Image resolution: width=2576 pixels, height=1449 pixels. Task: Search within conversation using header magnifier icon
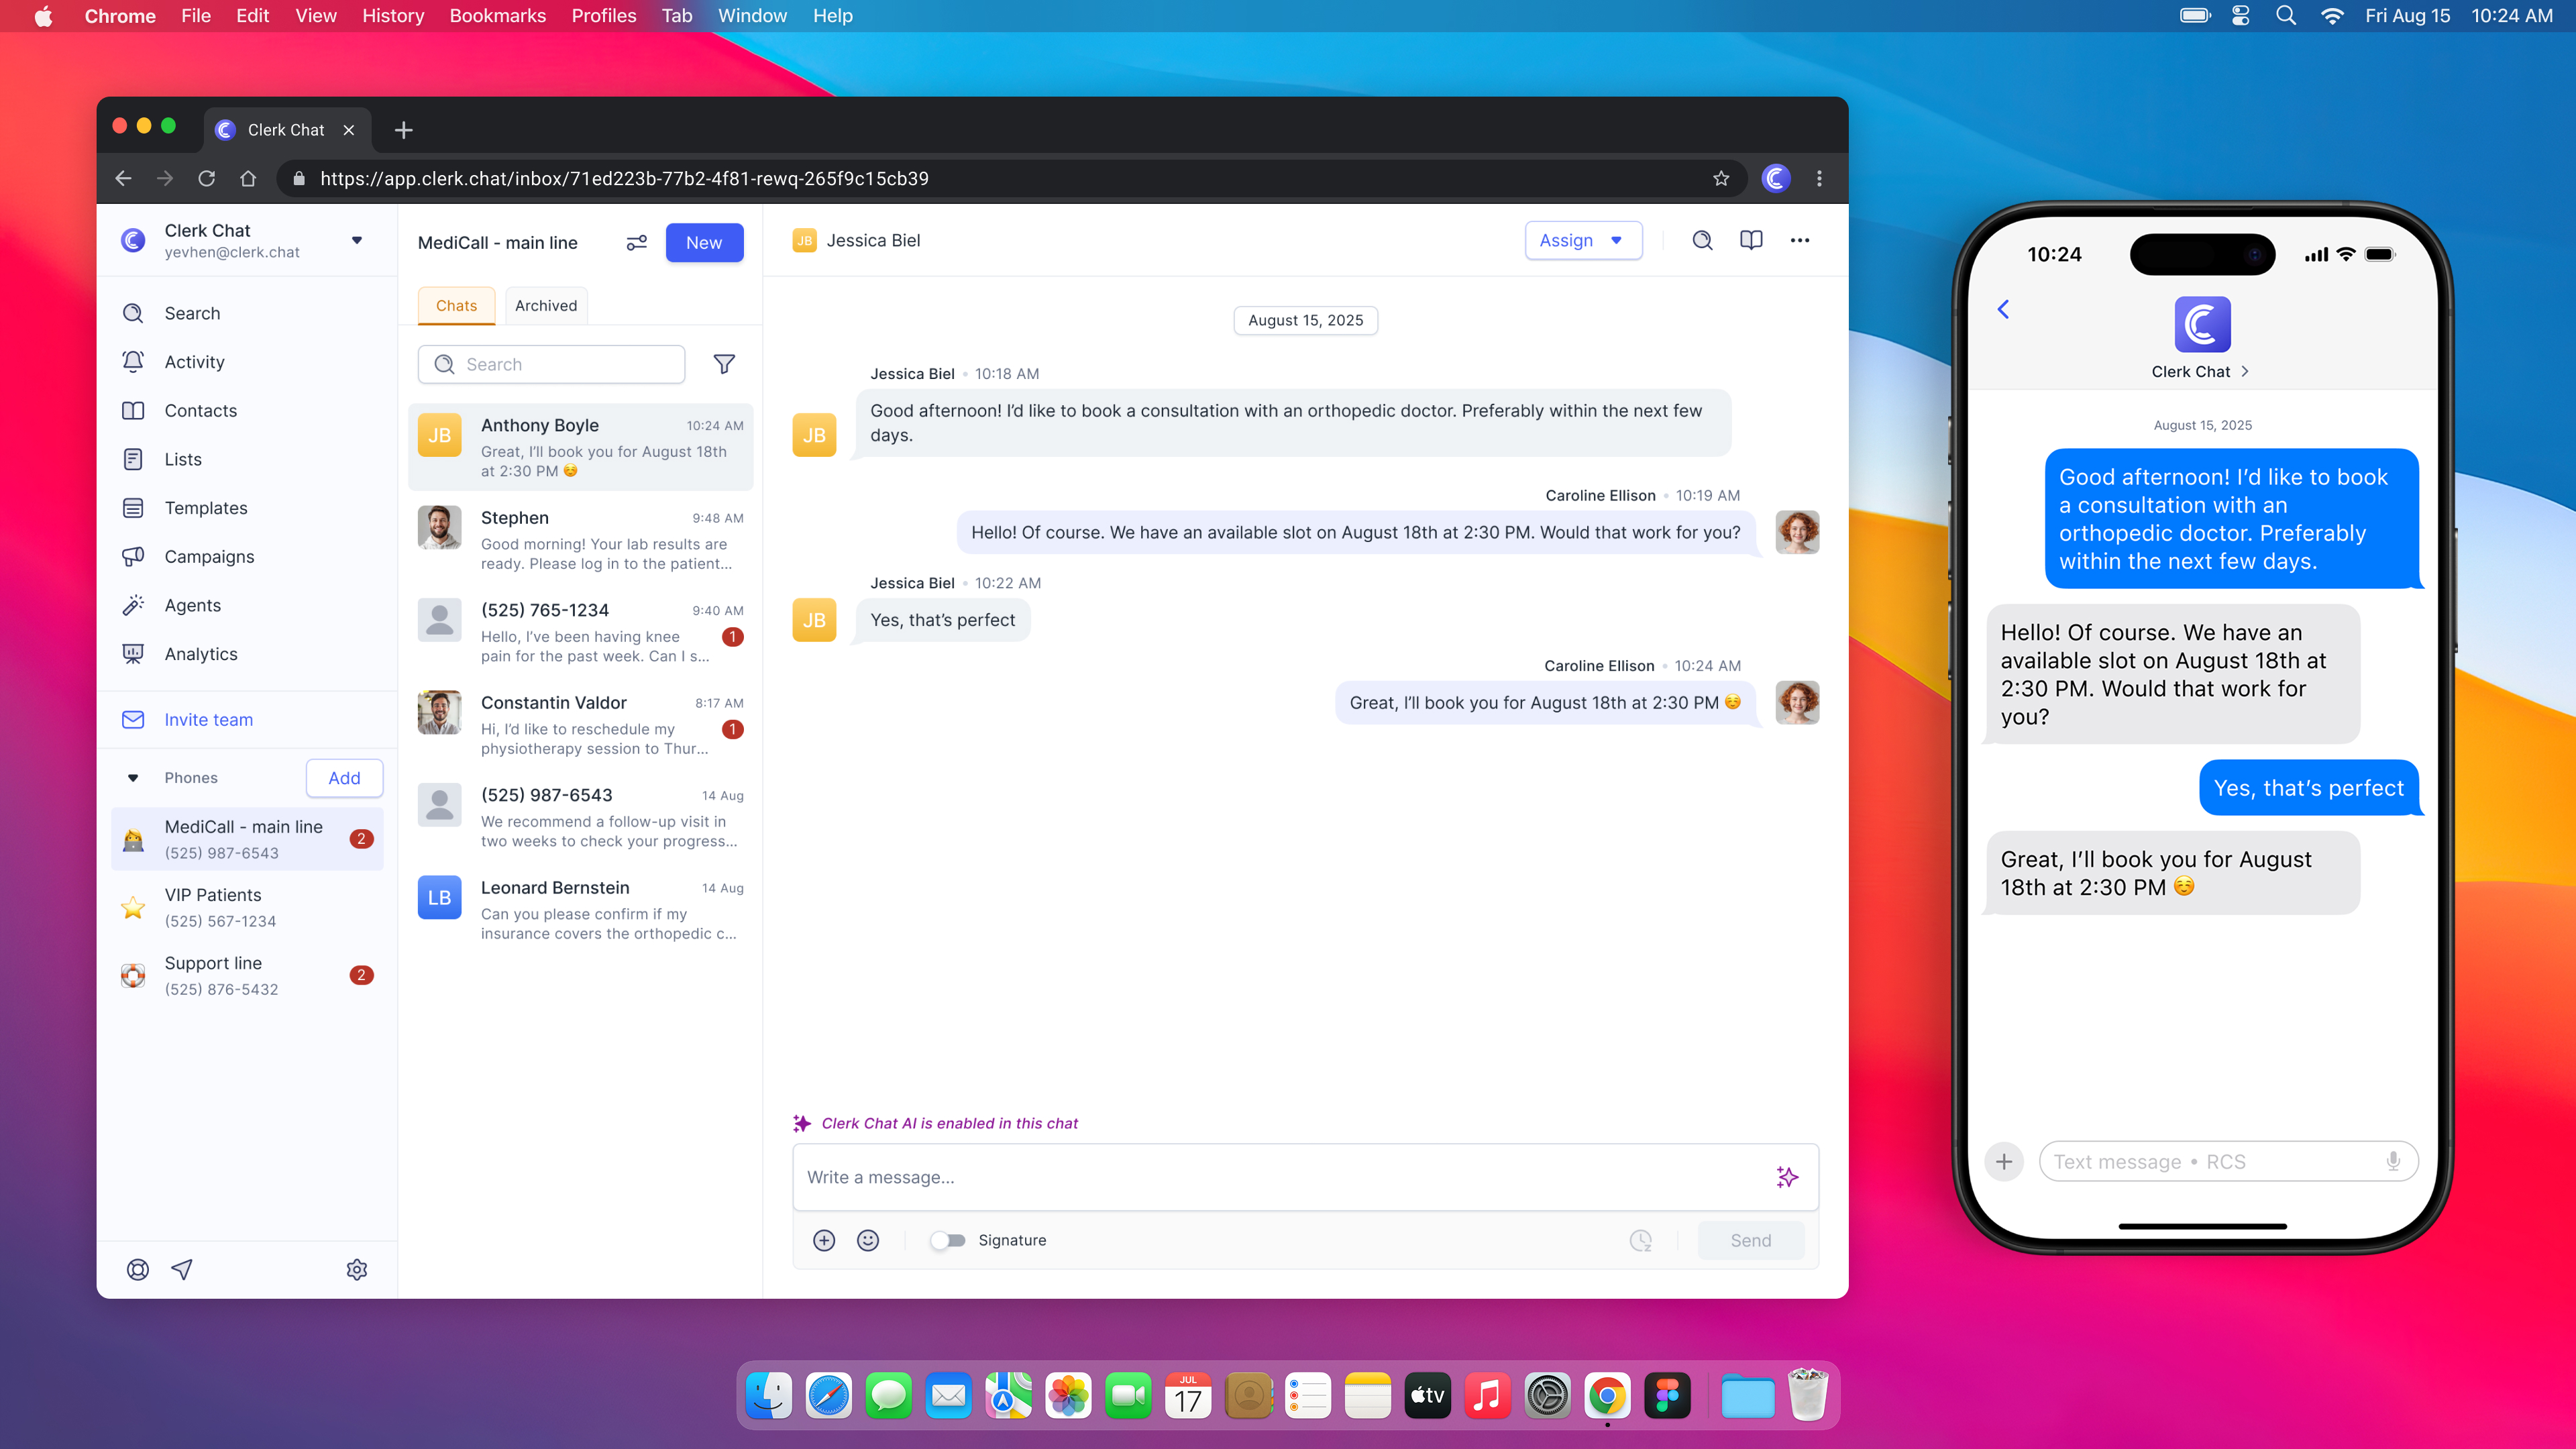[x=1702, y=240]
